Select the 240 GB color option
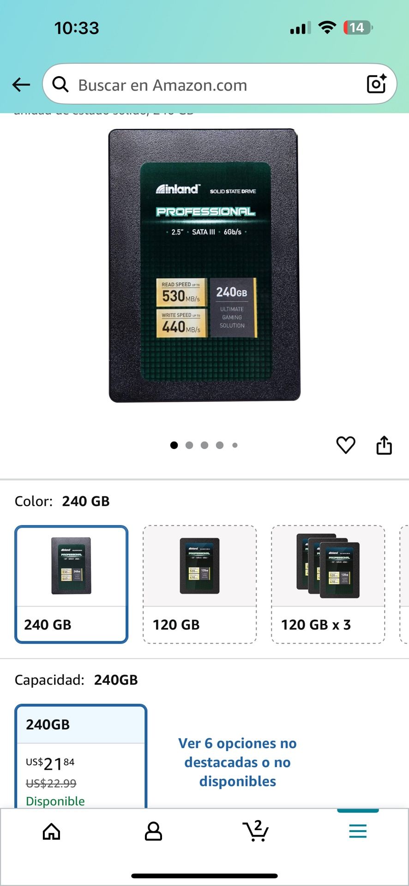Viewport: 409px width, 886px height. click(72, 584)
